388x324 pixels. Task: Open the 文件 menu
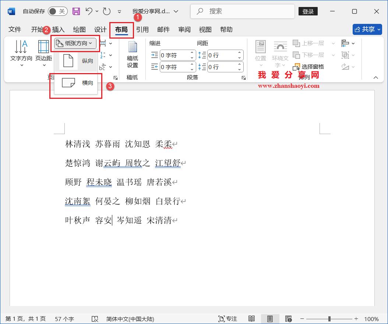[x=15, y=29]
